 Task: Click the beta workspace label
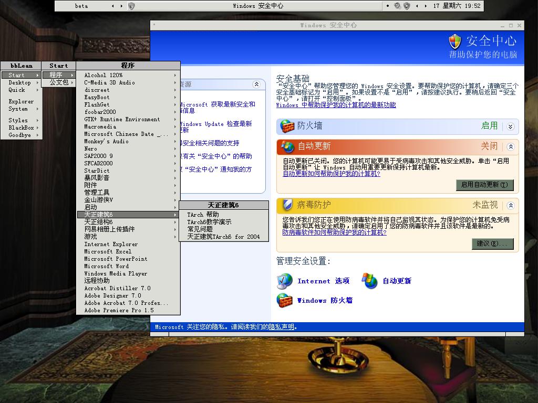point(81,6)
